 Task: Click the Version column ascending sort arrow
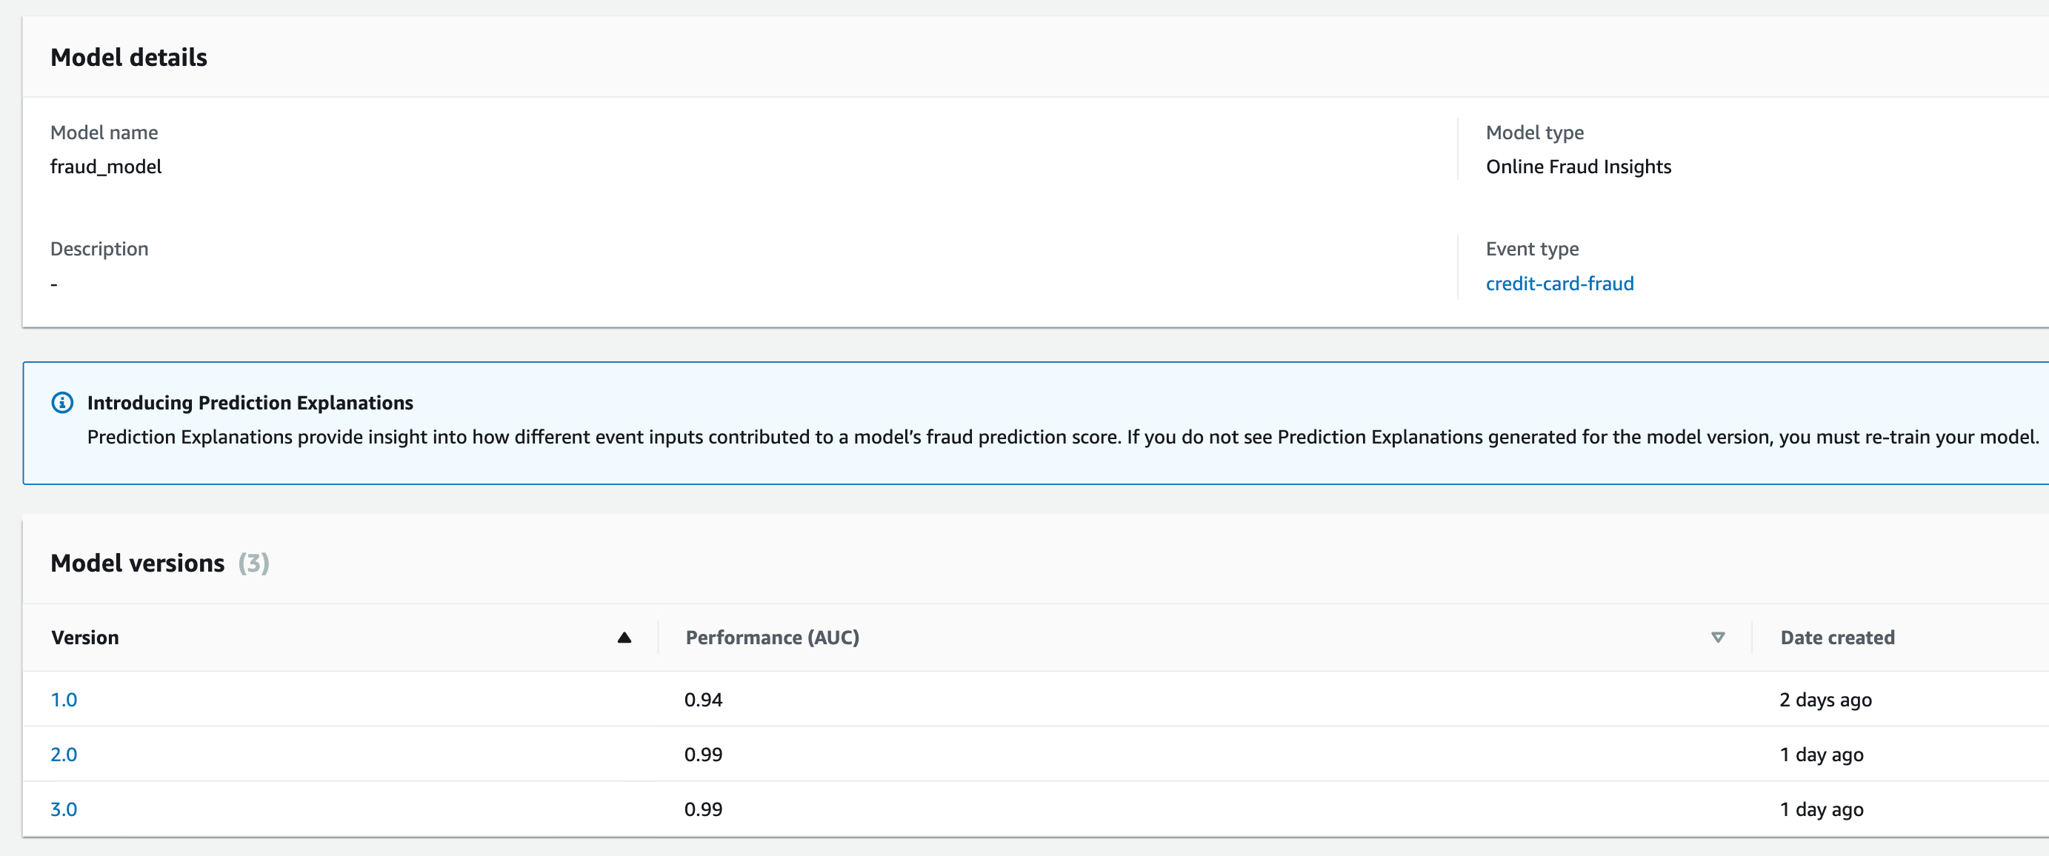click(624, 638)
